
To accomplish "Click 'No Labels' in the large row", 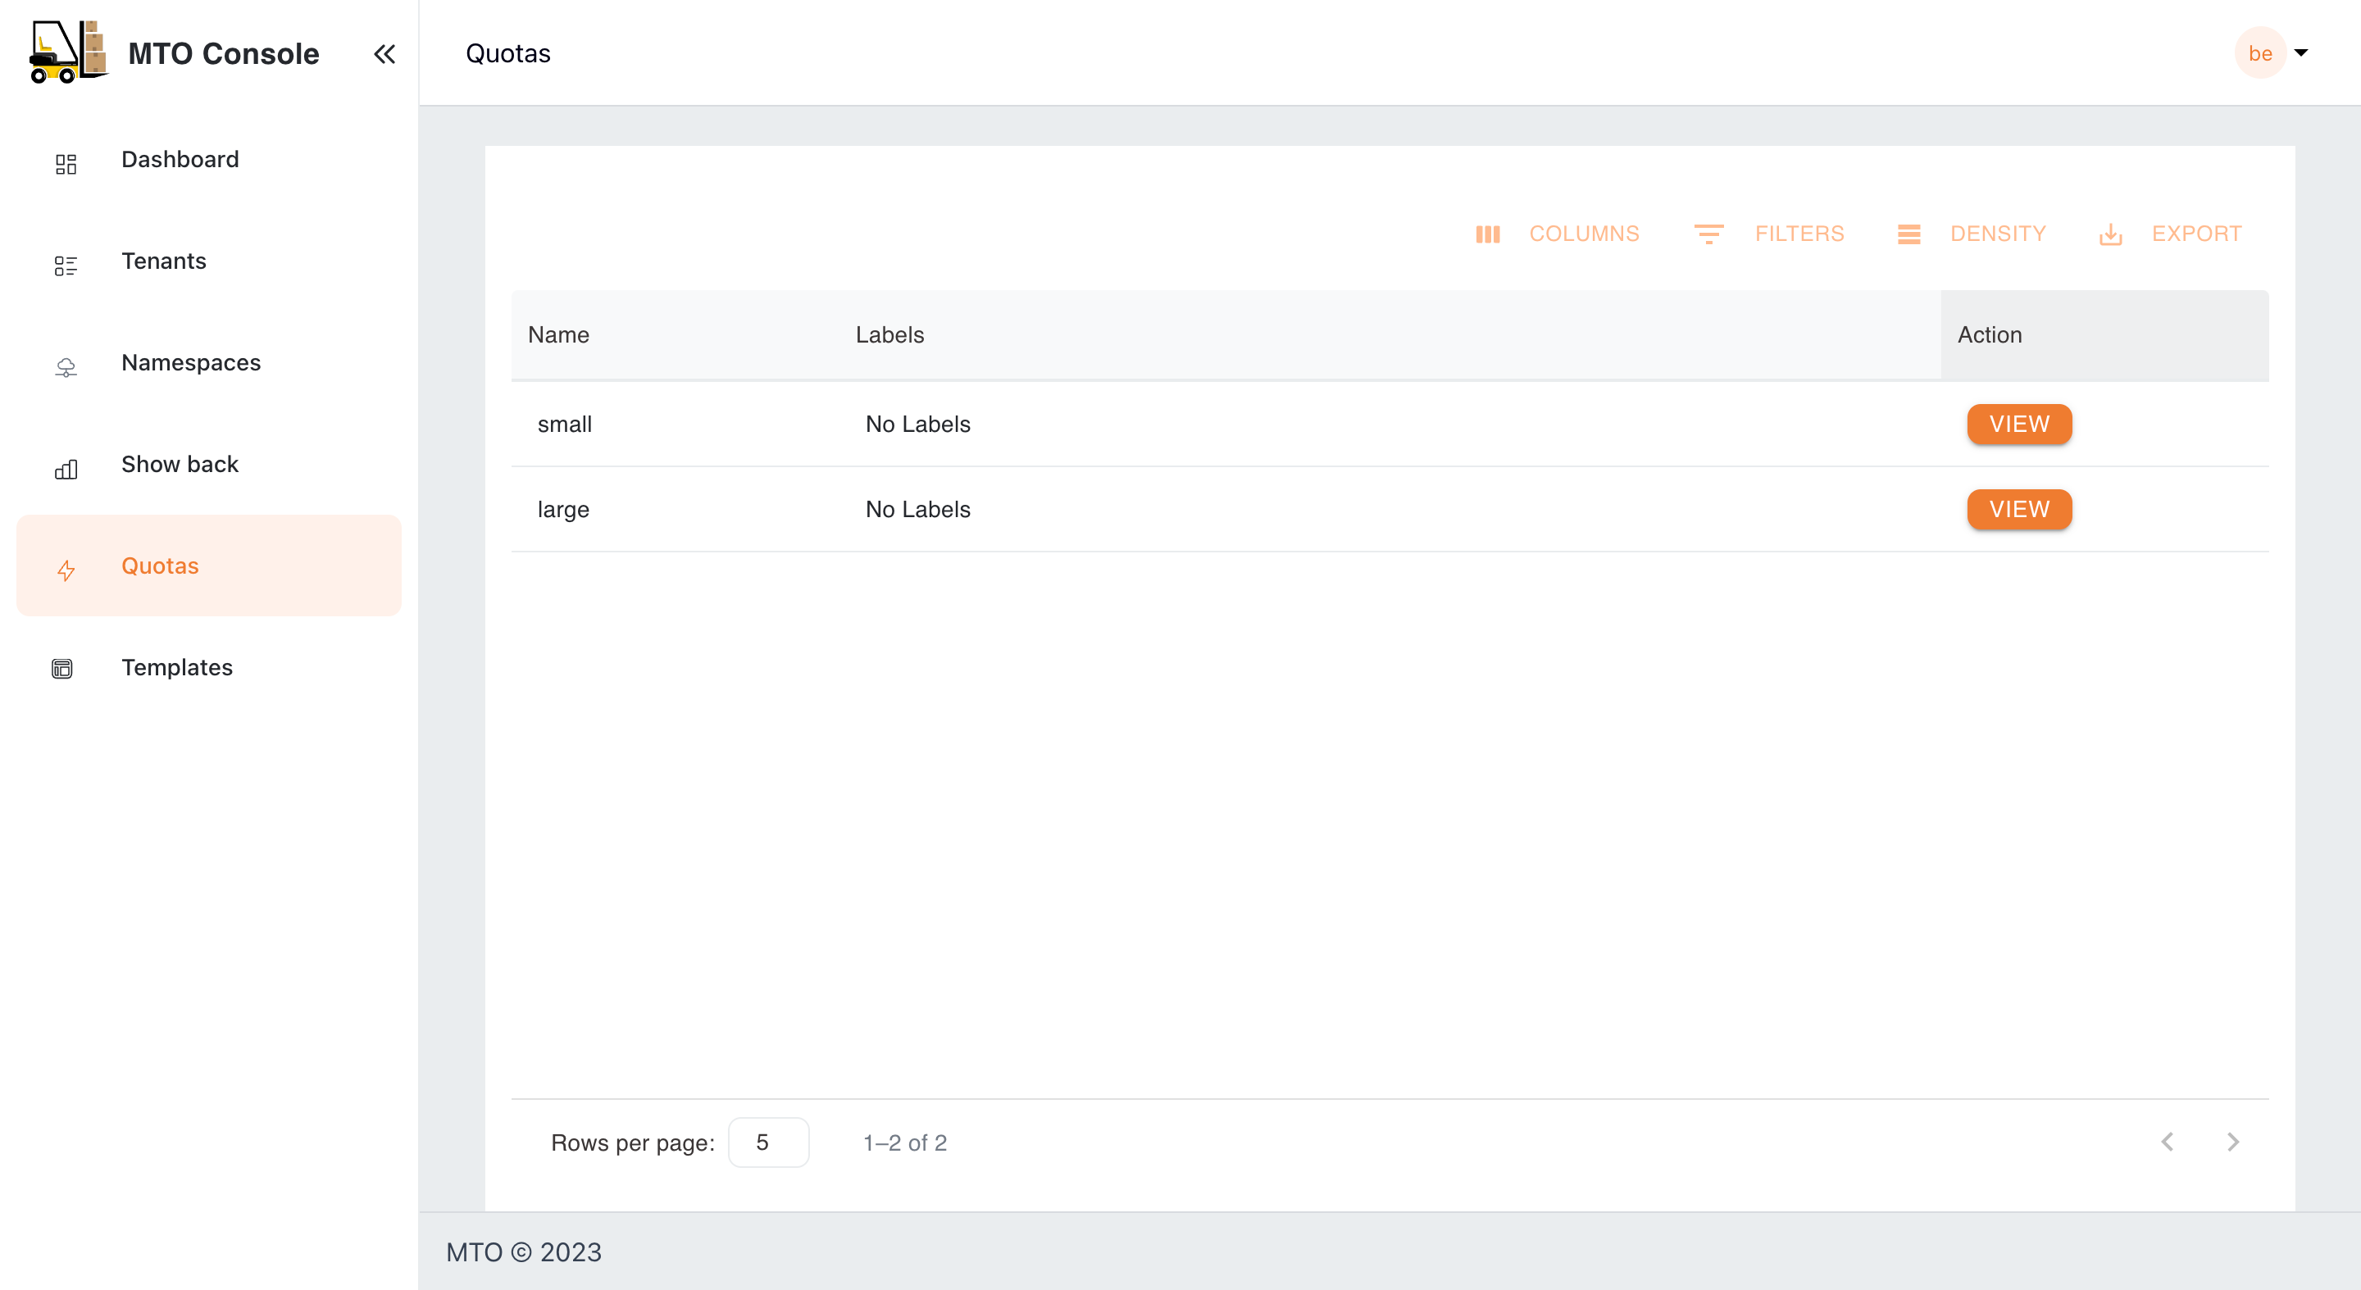I will (917, 510).
